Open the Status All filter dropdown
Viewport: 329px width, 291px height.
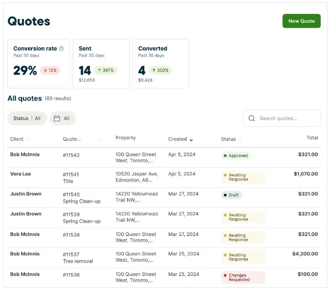pos(27,118)
